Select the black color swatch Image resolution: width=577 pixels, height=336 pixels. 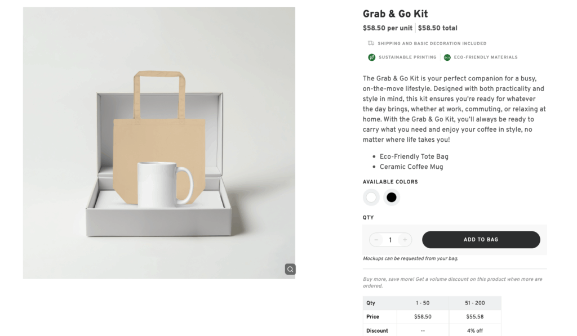click(391, 197)
